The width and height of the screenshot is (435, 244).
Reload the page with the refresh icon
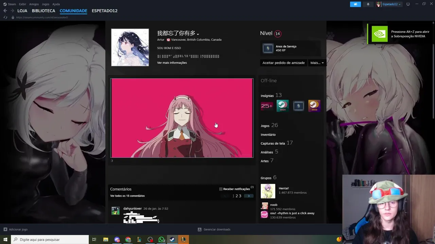point(5,17)
